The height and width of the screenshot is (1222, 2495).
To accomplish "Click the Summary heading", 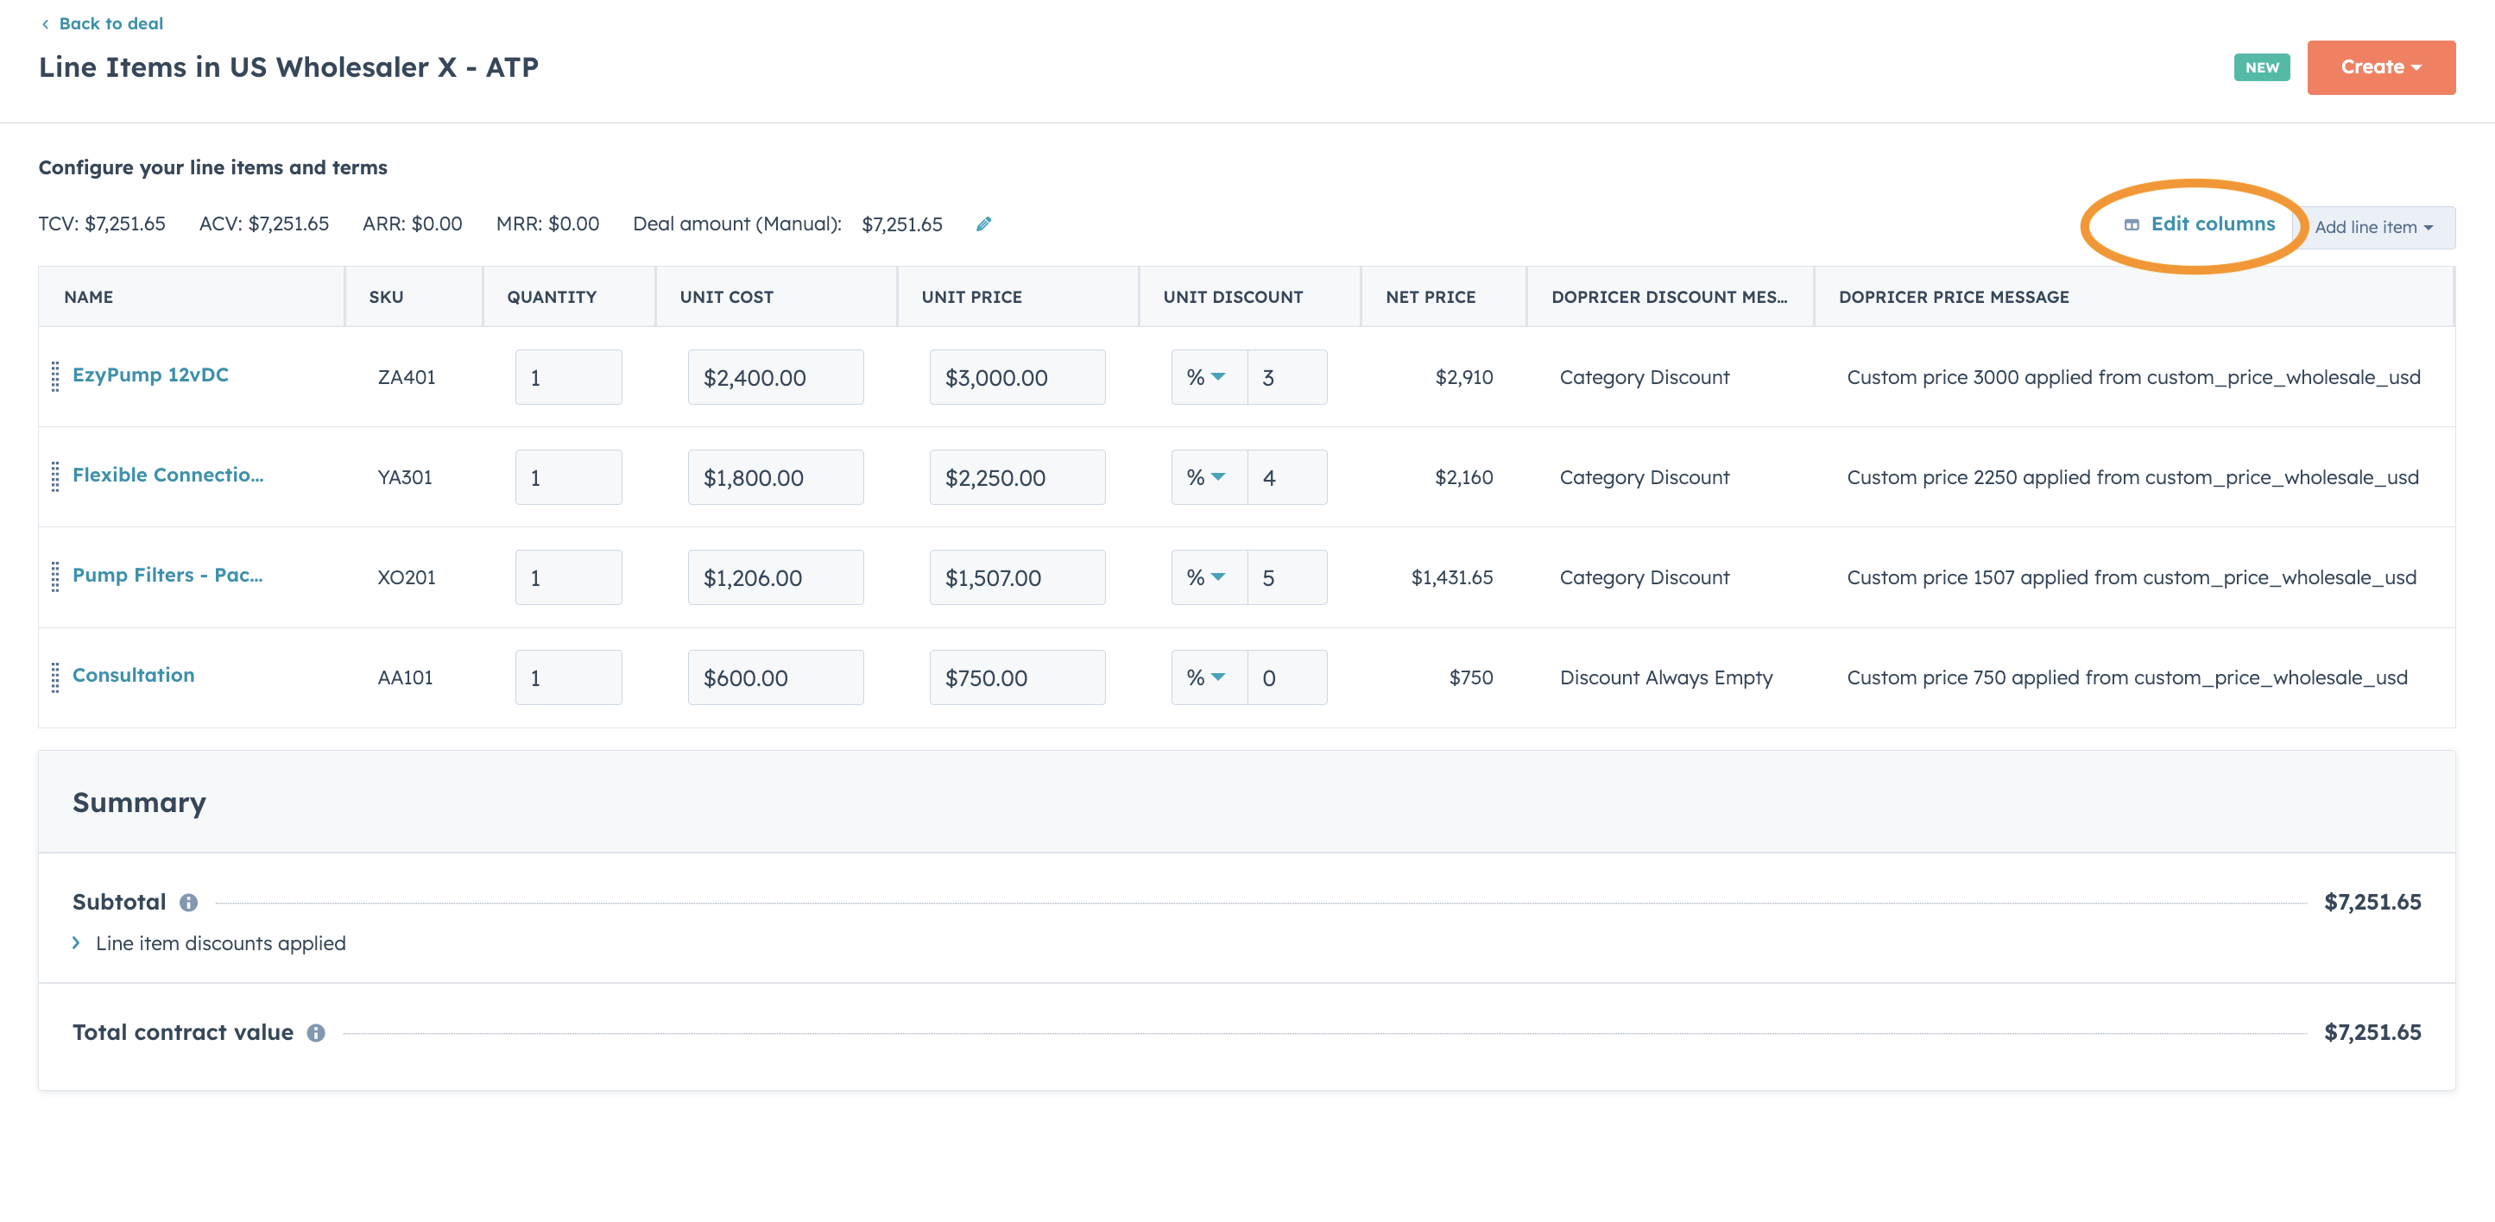I will pyautogui.click(x=140, y=803).
